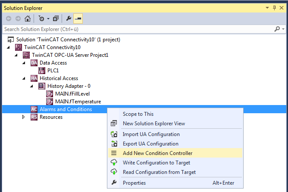
Task: Open Properties via the wrench toolbar icon
Action: pos(69,19)
